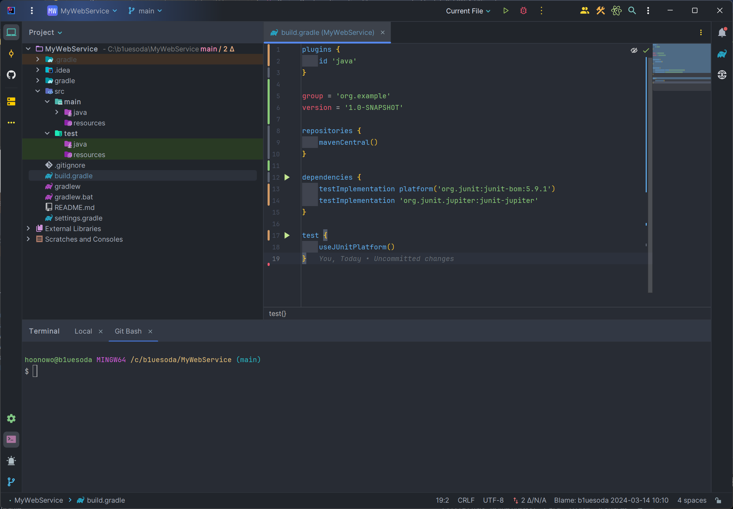This screenshot has height=509, width=733.
Task: Open the Commit tool window
Action: click(11, 54)
